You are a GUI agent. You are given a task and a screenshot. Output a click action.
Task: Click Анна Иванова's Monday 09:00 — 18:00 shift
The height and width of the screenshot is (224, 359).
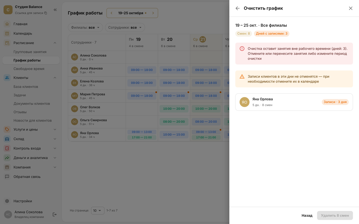142,70
